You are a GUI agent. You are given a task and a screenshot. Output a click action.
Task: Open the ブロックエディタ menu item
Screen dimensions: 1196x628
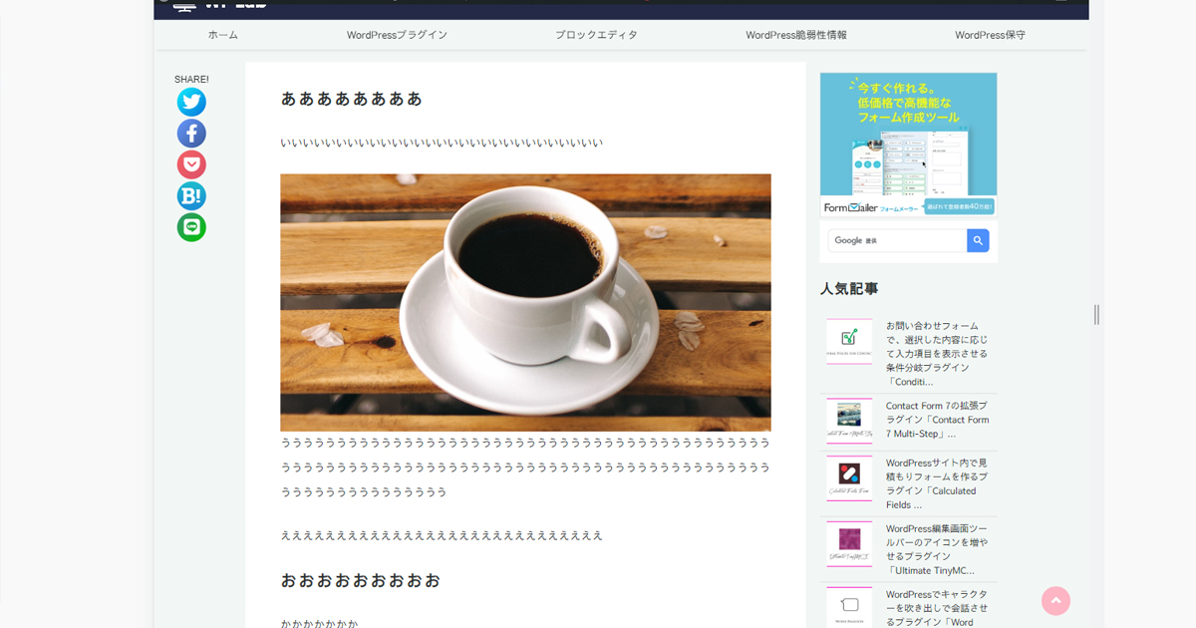(x=594, y=34)
